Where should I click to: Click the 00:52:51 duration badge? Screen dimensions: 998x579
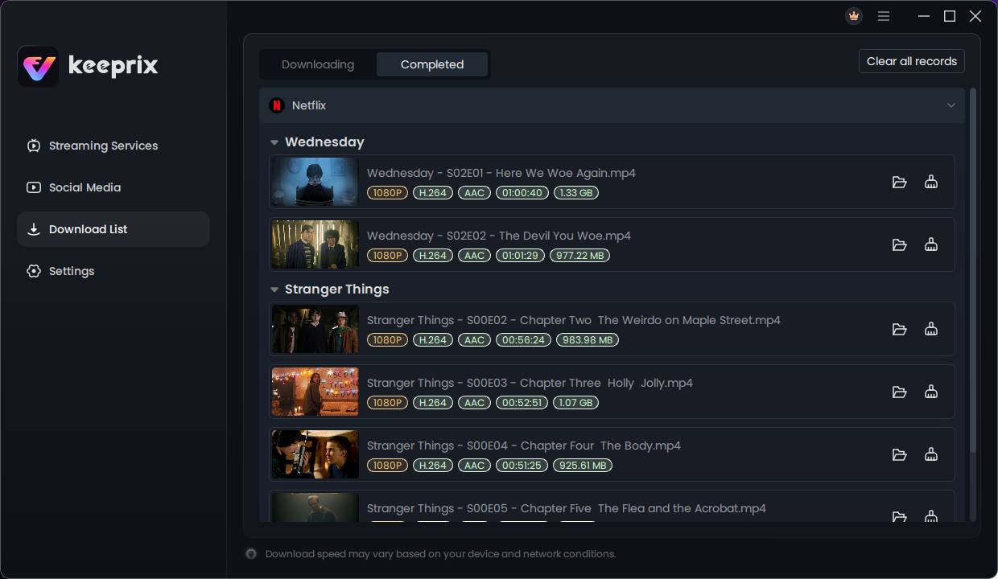tap(522, 403)
